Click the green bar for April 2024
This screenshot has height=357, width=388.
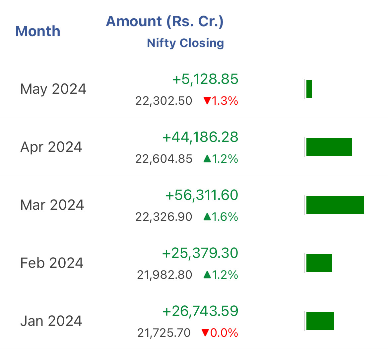pos(329,147)
